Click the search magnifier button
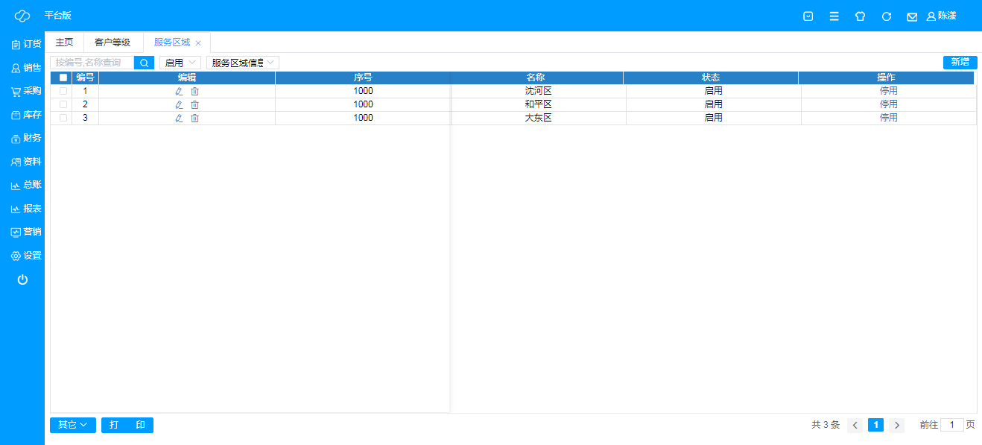 click(x=145, y=63)
